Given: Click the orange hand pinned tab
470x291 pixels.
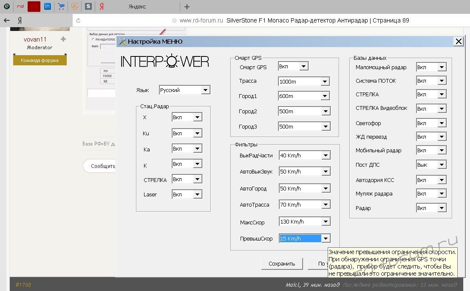Looking at the screenshot, I should (x=74, y=6).
